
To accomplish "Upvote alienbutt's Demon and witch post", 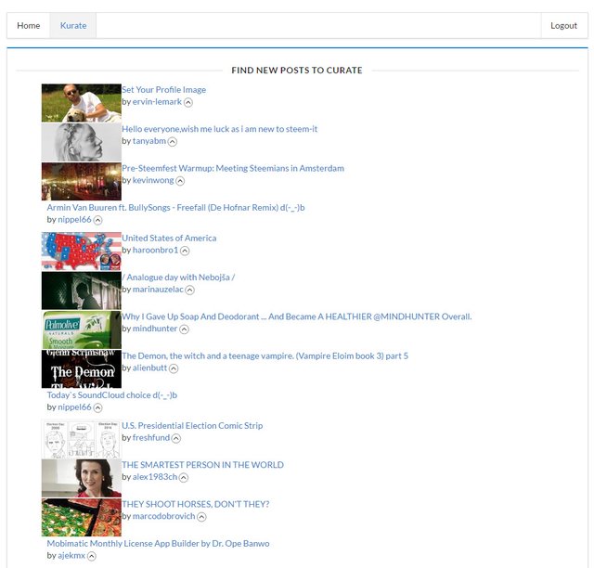I will [x=174, y=368].
